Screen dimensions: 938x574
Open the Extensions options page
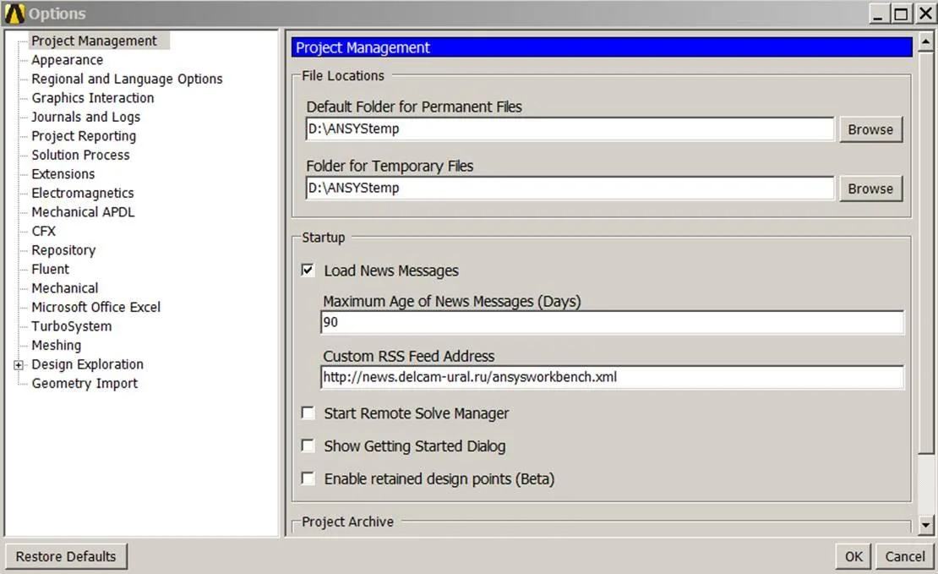63,174
